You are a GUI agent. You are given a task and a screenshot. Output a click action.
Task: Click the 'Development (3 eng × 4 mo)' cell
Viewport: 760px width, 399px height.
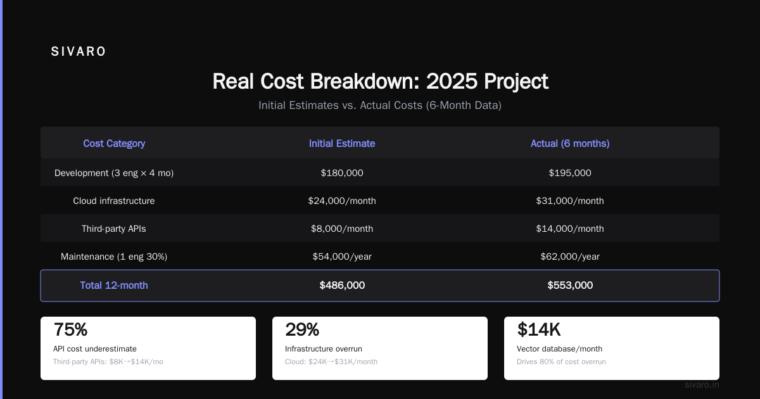pyautogui.click(x=114, y=173)
